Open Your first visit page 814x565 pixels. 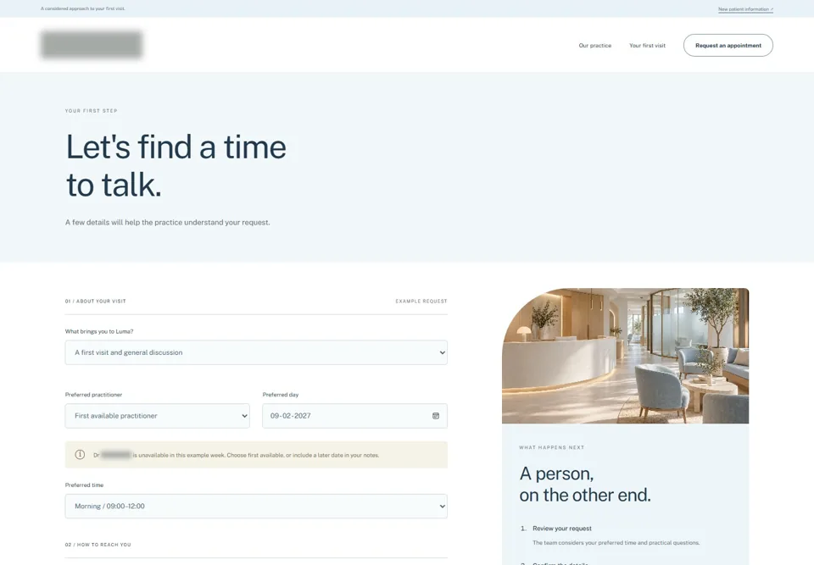pos(647,46)
